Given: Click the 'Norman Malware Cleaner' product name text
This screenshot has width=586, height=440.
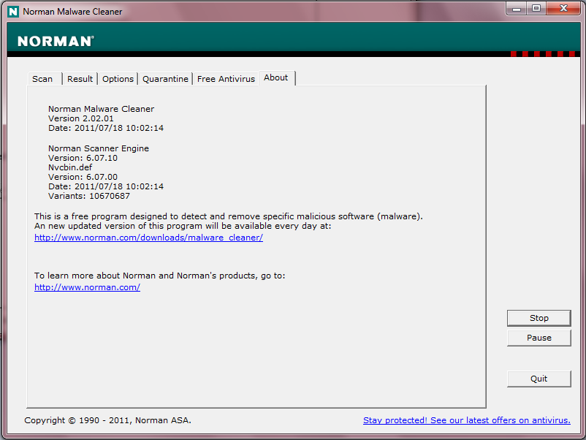Looking at the screenshot, I should coord(102,109).
